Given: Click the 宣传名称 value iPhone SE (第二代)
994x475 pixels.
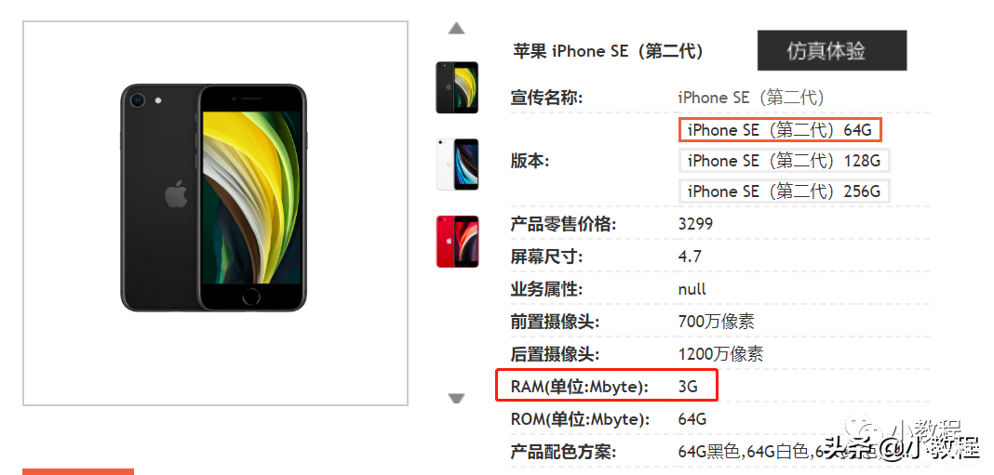Looking at the screenshot, I should pos(751,98).
